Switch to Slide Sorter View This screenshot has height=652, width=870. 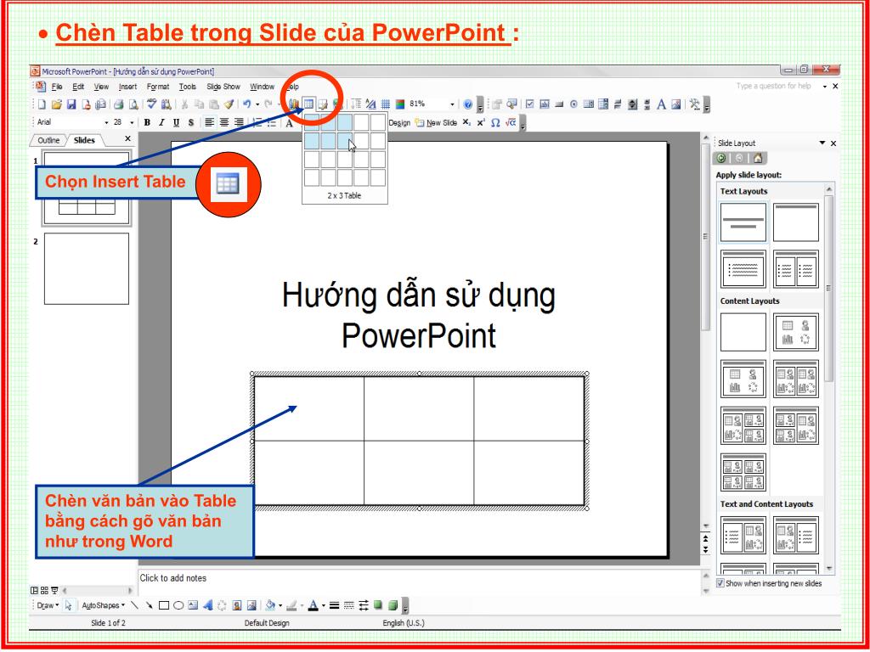point(44,591)
